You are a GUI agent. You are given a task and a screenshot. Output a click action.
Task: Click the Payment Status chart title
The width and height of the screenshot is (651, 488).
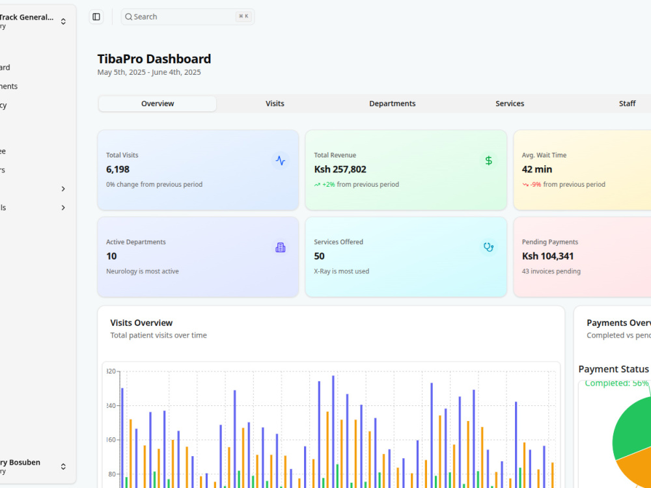[614, 370]
